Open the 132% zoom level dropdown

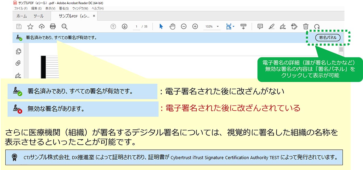218,27
